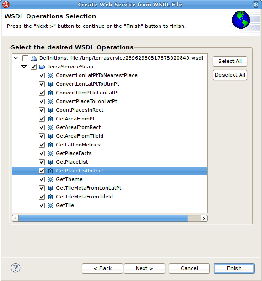This screenshot has width=262, height=281.
Task: Click the gear icon beside GetPlaceList
Action: [50, 162]
